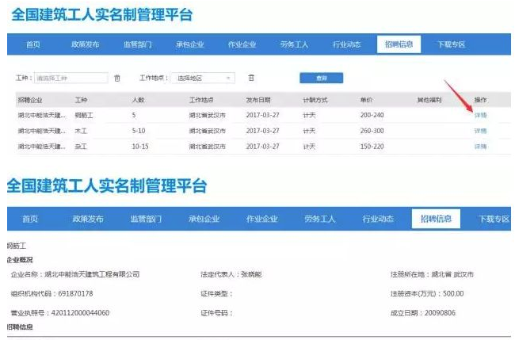The height and width of the screenshot is (340, 515).
Task: Select 政策发布 tab in upper navigation bar
Action: (85, 44)
